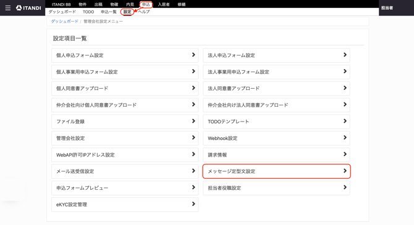Select the 申込 top menu item
Screen dimensions: 414x225
pyautogui.click(x=146, y=4)
